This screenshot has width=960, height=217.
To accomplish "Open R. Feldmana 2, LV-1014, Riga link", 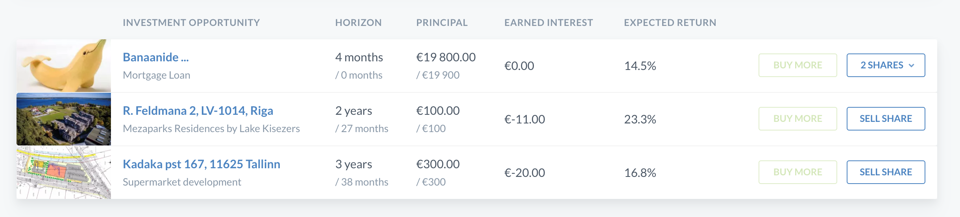I will pyautogui.click(x=198, y=111).
